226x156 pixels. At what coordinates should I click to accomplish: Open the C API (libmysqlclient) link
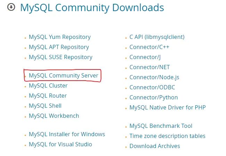pyautogui.click(x=157, y=37)
